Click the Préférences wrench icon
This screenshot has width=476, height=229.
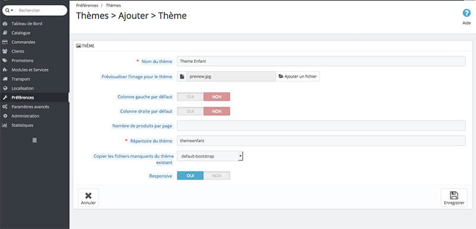(x=5, y=97)
